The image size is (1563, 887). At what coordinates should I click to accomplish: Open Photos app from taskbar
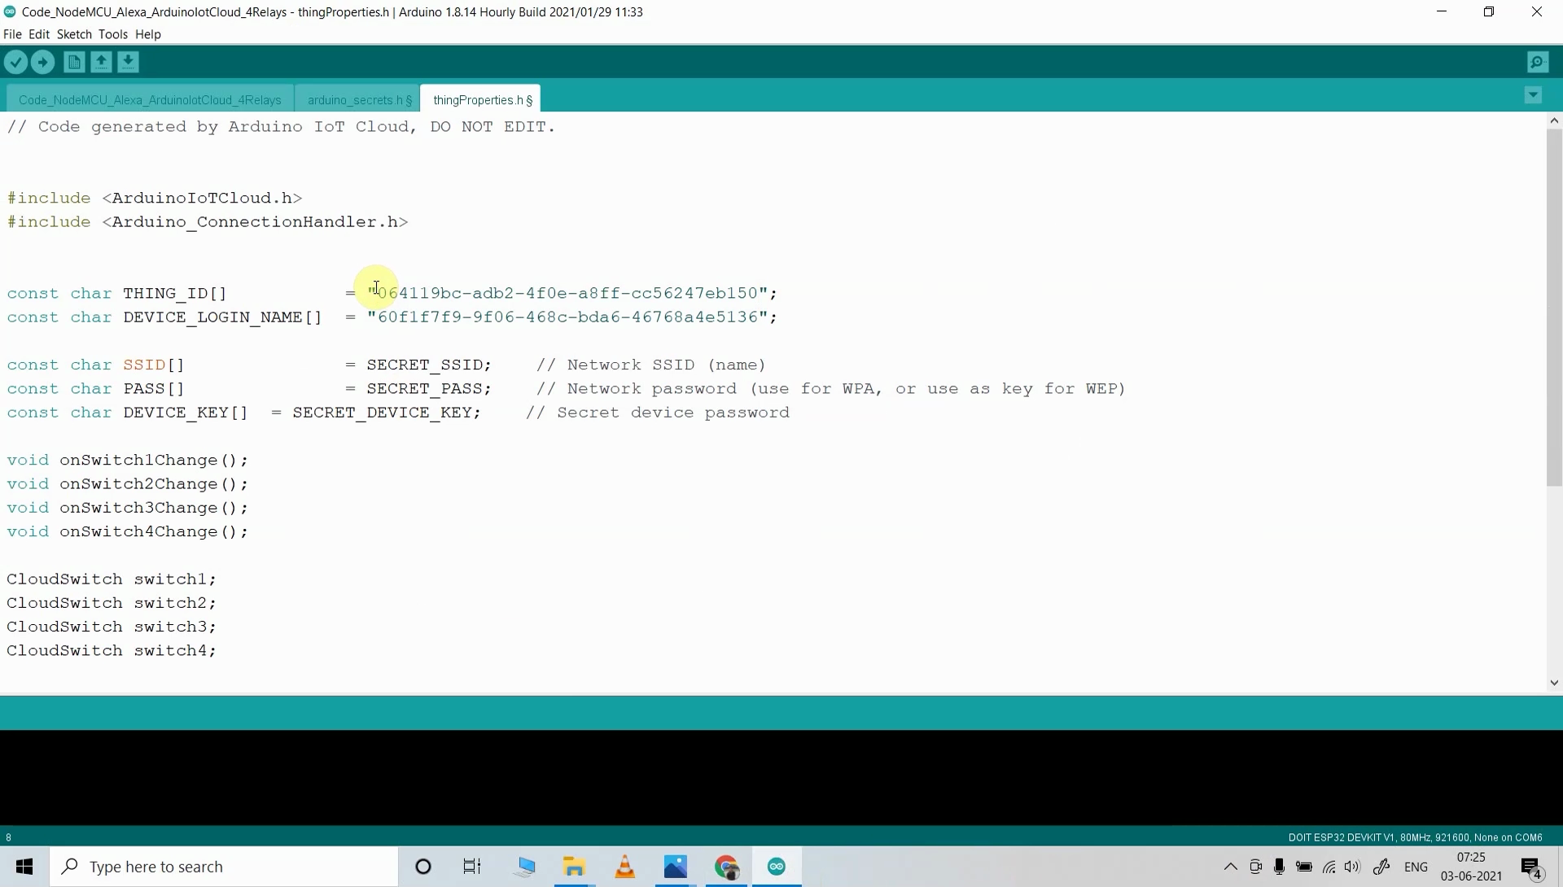click(676, 867)
